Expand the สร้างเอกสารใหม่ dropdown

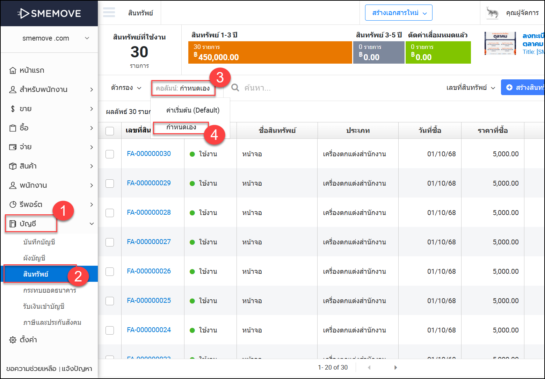(399, 13)
